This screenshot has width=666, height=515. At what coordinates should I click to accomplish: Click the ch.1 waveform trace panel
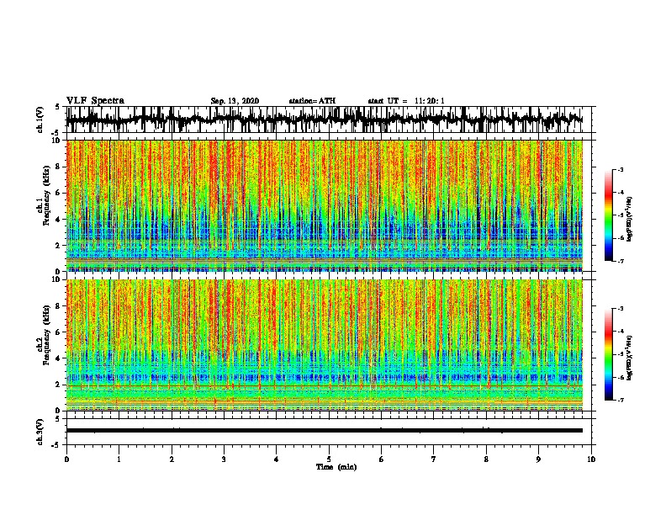pos(330,119)
